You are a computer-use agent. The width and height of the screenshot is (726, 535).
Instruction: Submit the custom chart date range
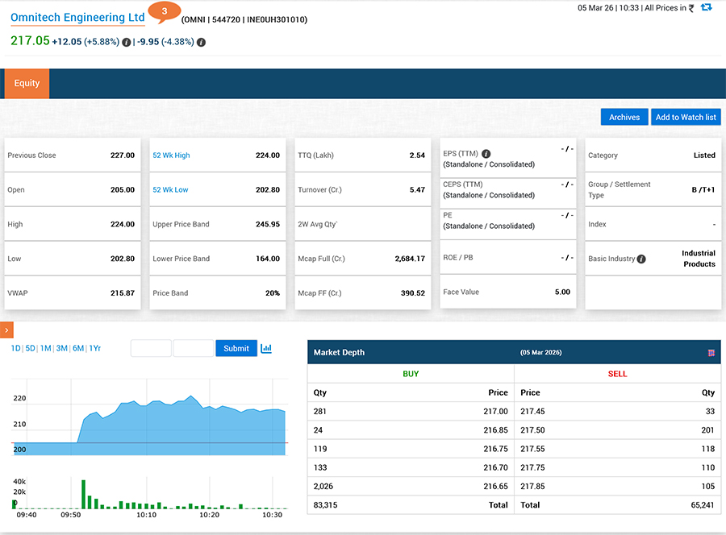tap(236, 348)
